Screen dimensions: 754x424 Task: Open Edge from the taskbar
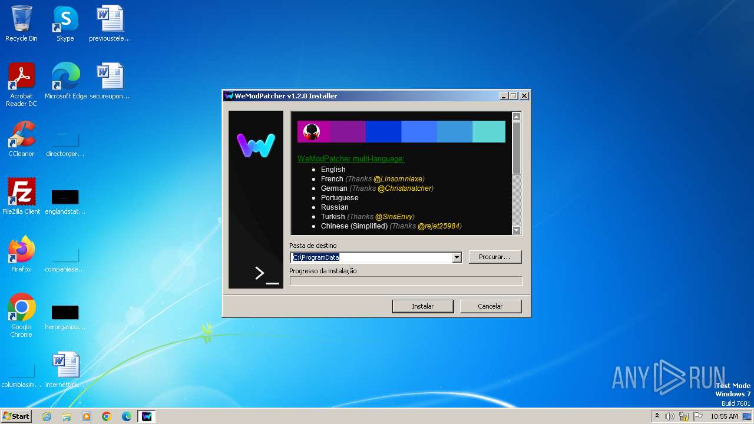(127, 416)
